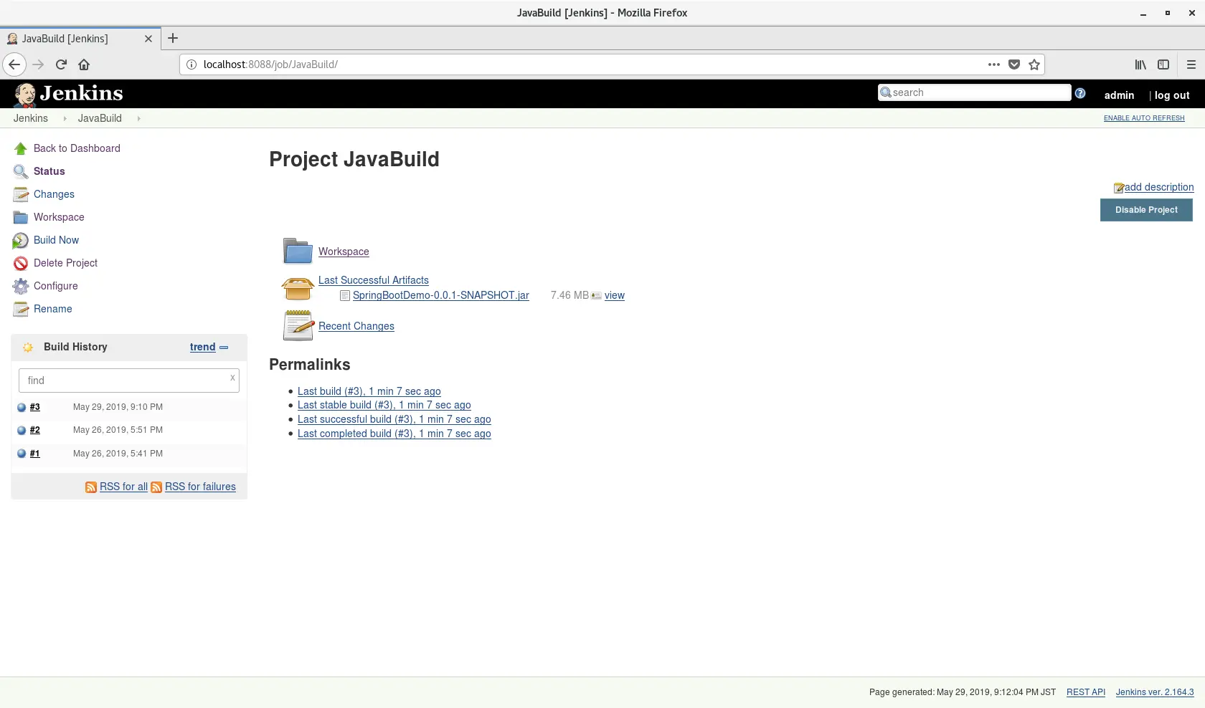This screenshot has width=1205, height=708.
Task: Toggle the Firefox sidebar view icon
Action: pos(1163,64)
